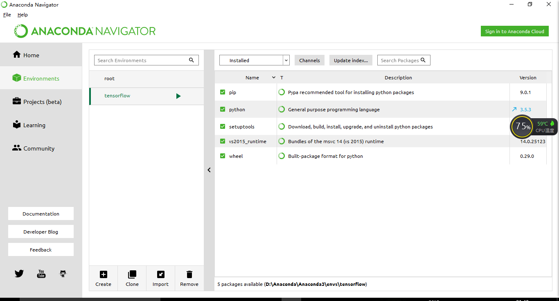Screen dimensions: 559x301
Task: Click the Projects briefcase icon
Action: [x=17, y=101]
